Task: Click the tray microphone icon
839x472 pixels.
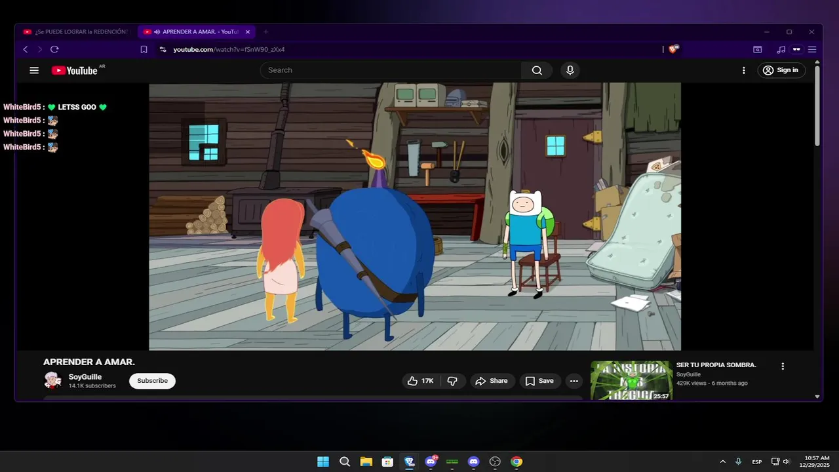Action: pyautogui.click(x=739, y=462)
